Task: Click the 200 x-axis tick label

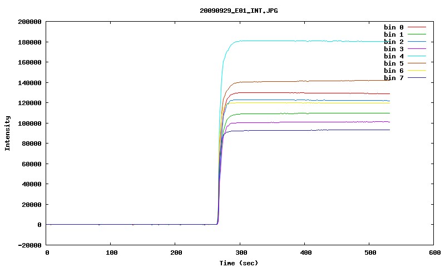Action: pyautogui.click(x=176, y=253)
